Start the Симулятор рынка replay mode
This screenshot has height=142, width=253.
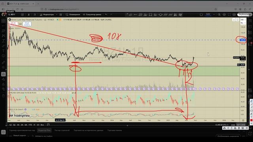tap(92, 15)
